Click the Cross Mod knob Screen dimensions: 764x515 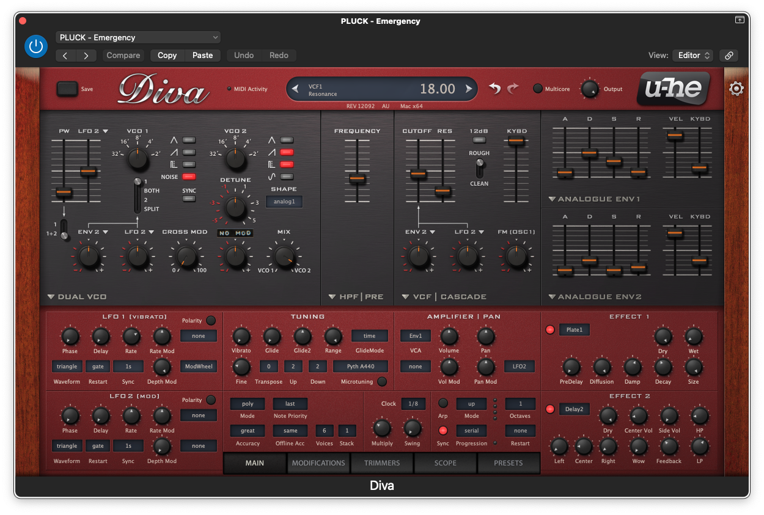tap(186, 257)
